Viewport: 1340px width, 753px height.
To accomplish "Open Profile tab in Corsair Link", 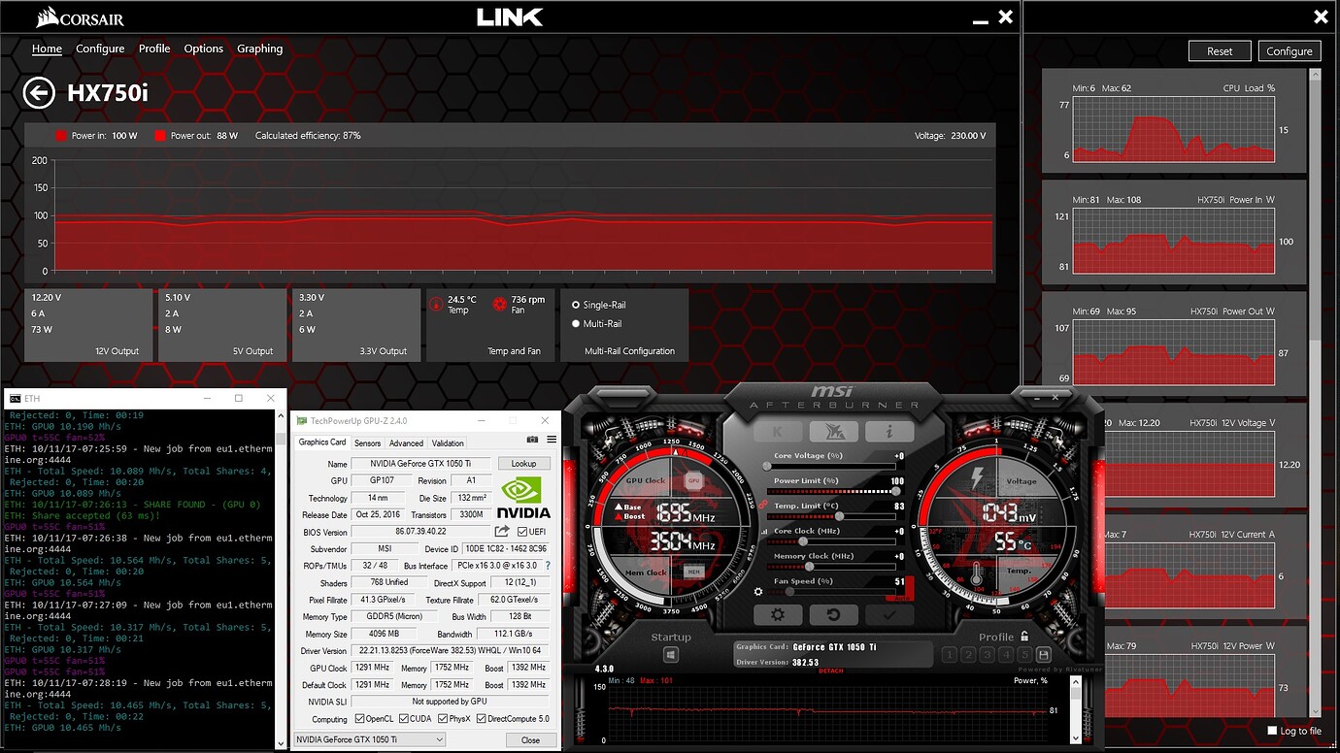I will tap(154, 49).
